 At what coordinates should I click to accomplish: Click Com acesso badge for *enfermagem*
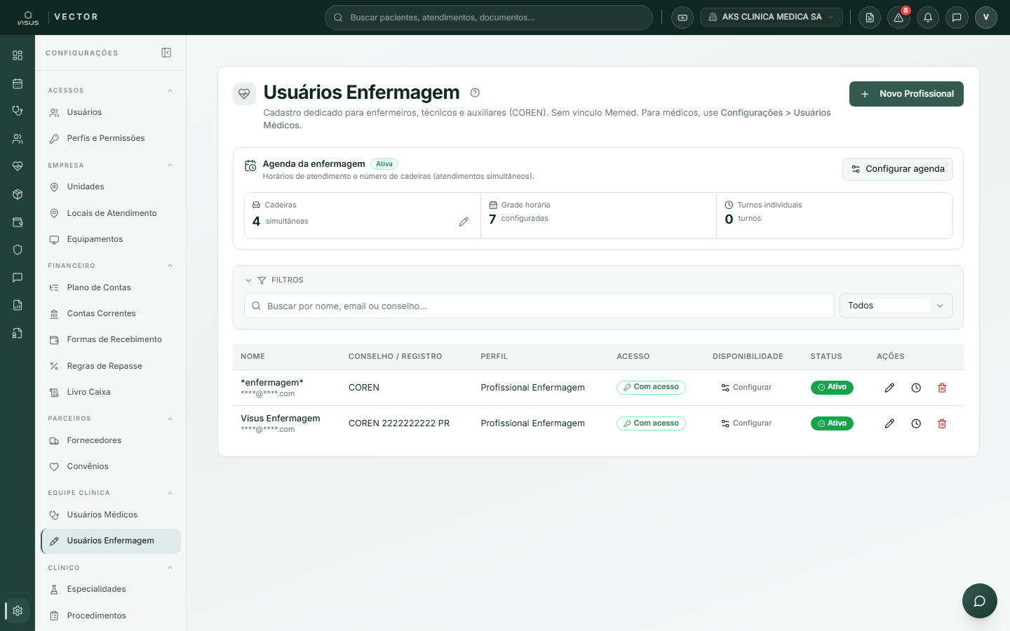click(x=651, y=387)
